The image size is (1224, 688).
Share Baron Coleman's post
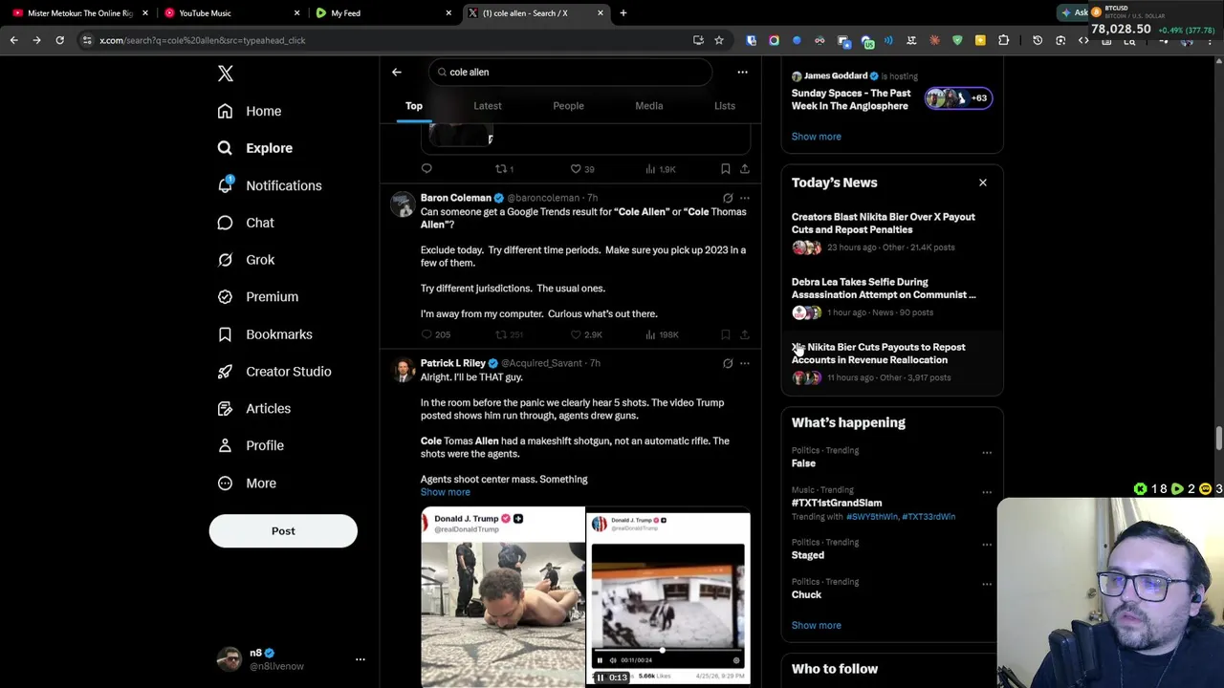coord(745,334)
